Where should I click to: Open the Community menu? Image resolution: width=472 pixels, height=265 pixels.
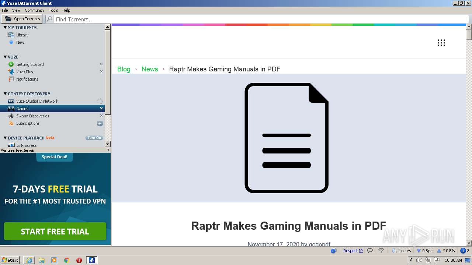point(34,10)
